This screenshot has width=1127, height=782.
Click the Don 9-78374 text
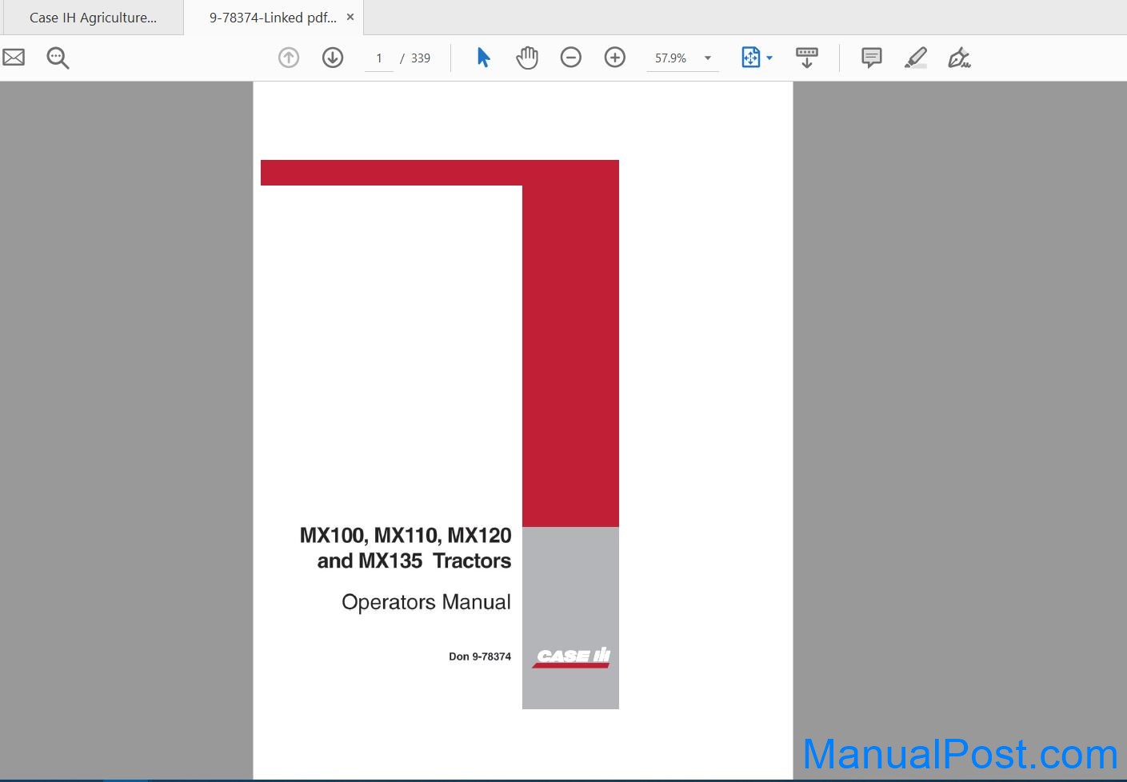click(480, 656)
